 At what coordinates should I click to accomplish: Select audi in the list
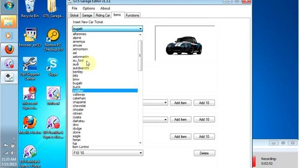(x=76, y=64)
